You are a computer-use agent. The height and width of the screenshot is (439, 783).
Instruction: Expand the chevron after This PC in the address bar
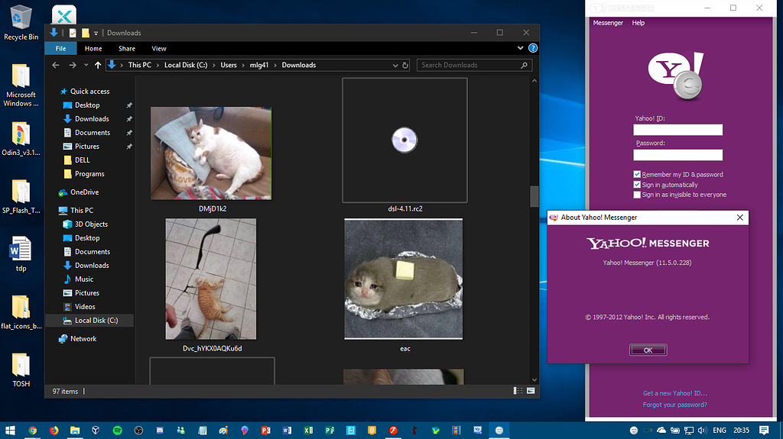point(158,65)
